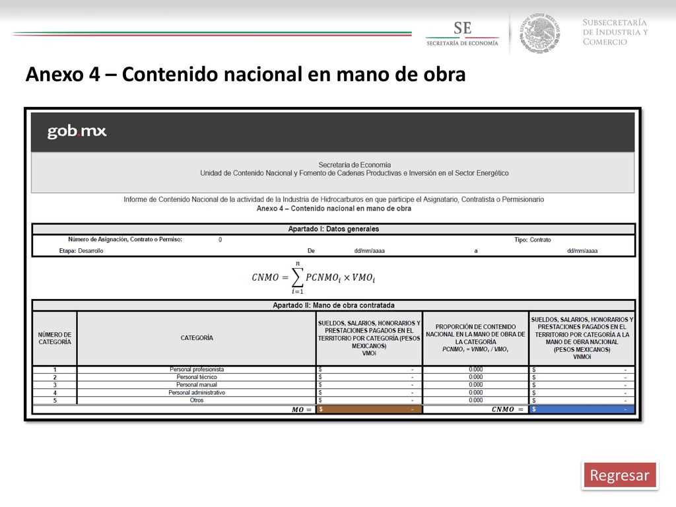Click the VMOi cell for Personal manual
This screenshot has height=507, width=676.
369,385
